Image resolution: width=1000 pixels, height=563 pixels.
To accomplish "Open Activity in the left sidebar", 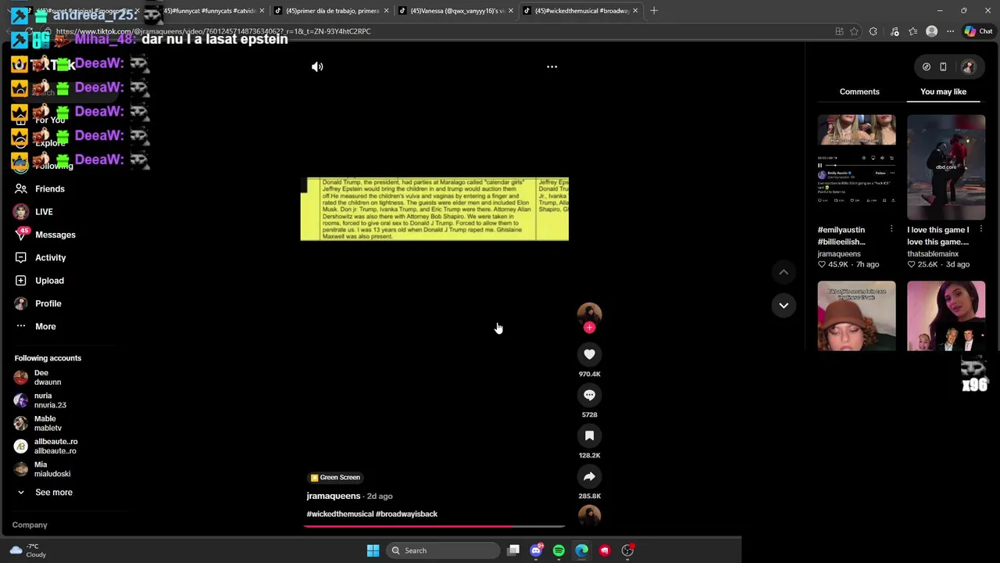I will [x=50, y=257].
